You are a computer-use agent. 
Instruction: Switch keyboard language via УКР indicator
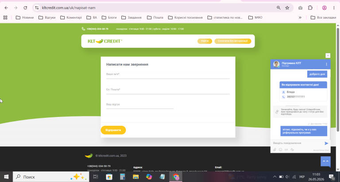(302, 177)
